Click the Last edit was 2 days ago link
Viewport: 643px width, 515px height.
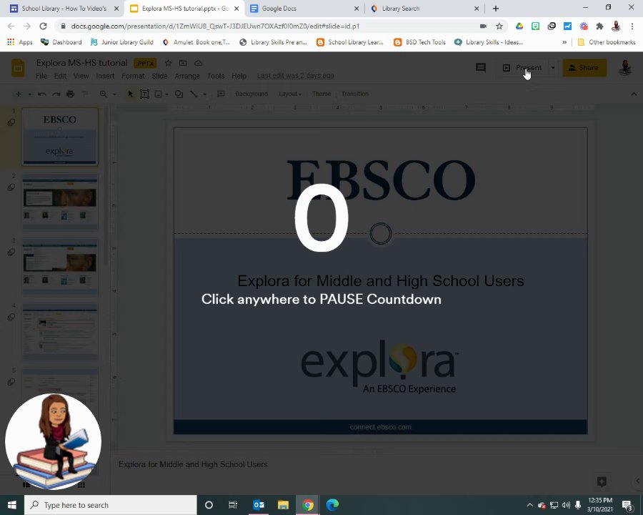click(295, 76)
